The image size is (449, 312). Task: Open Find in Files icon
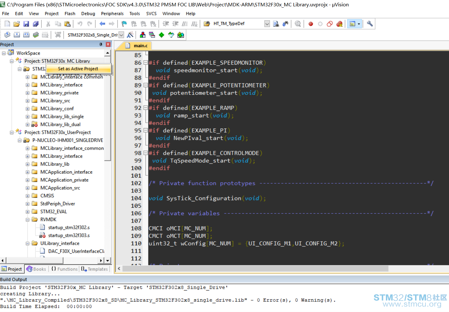207,24
